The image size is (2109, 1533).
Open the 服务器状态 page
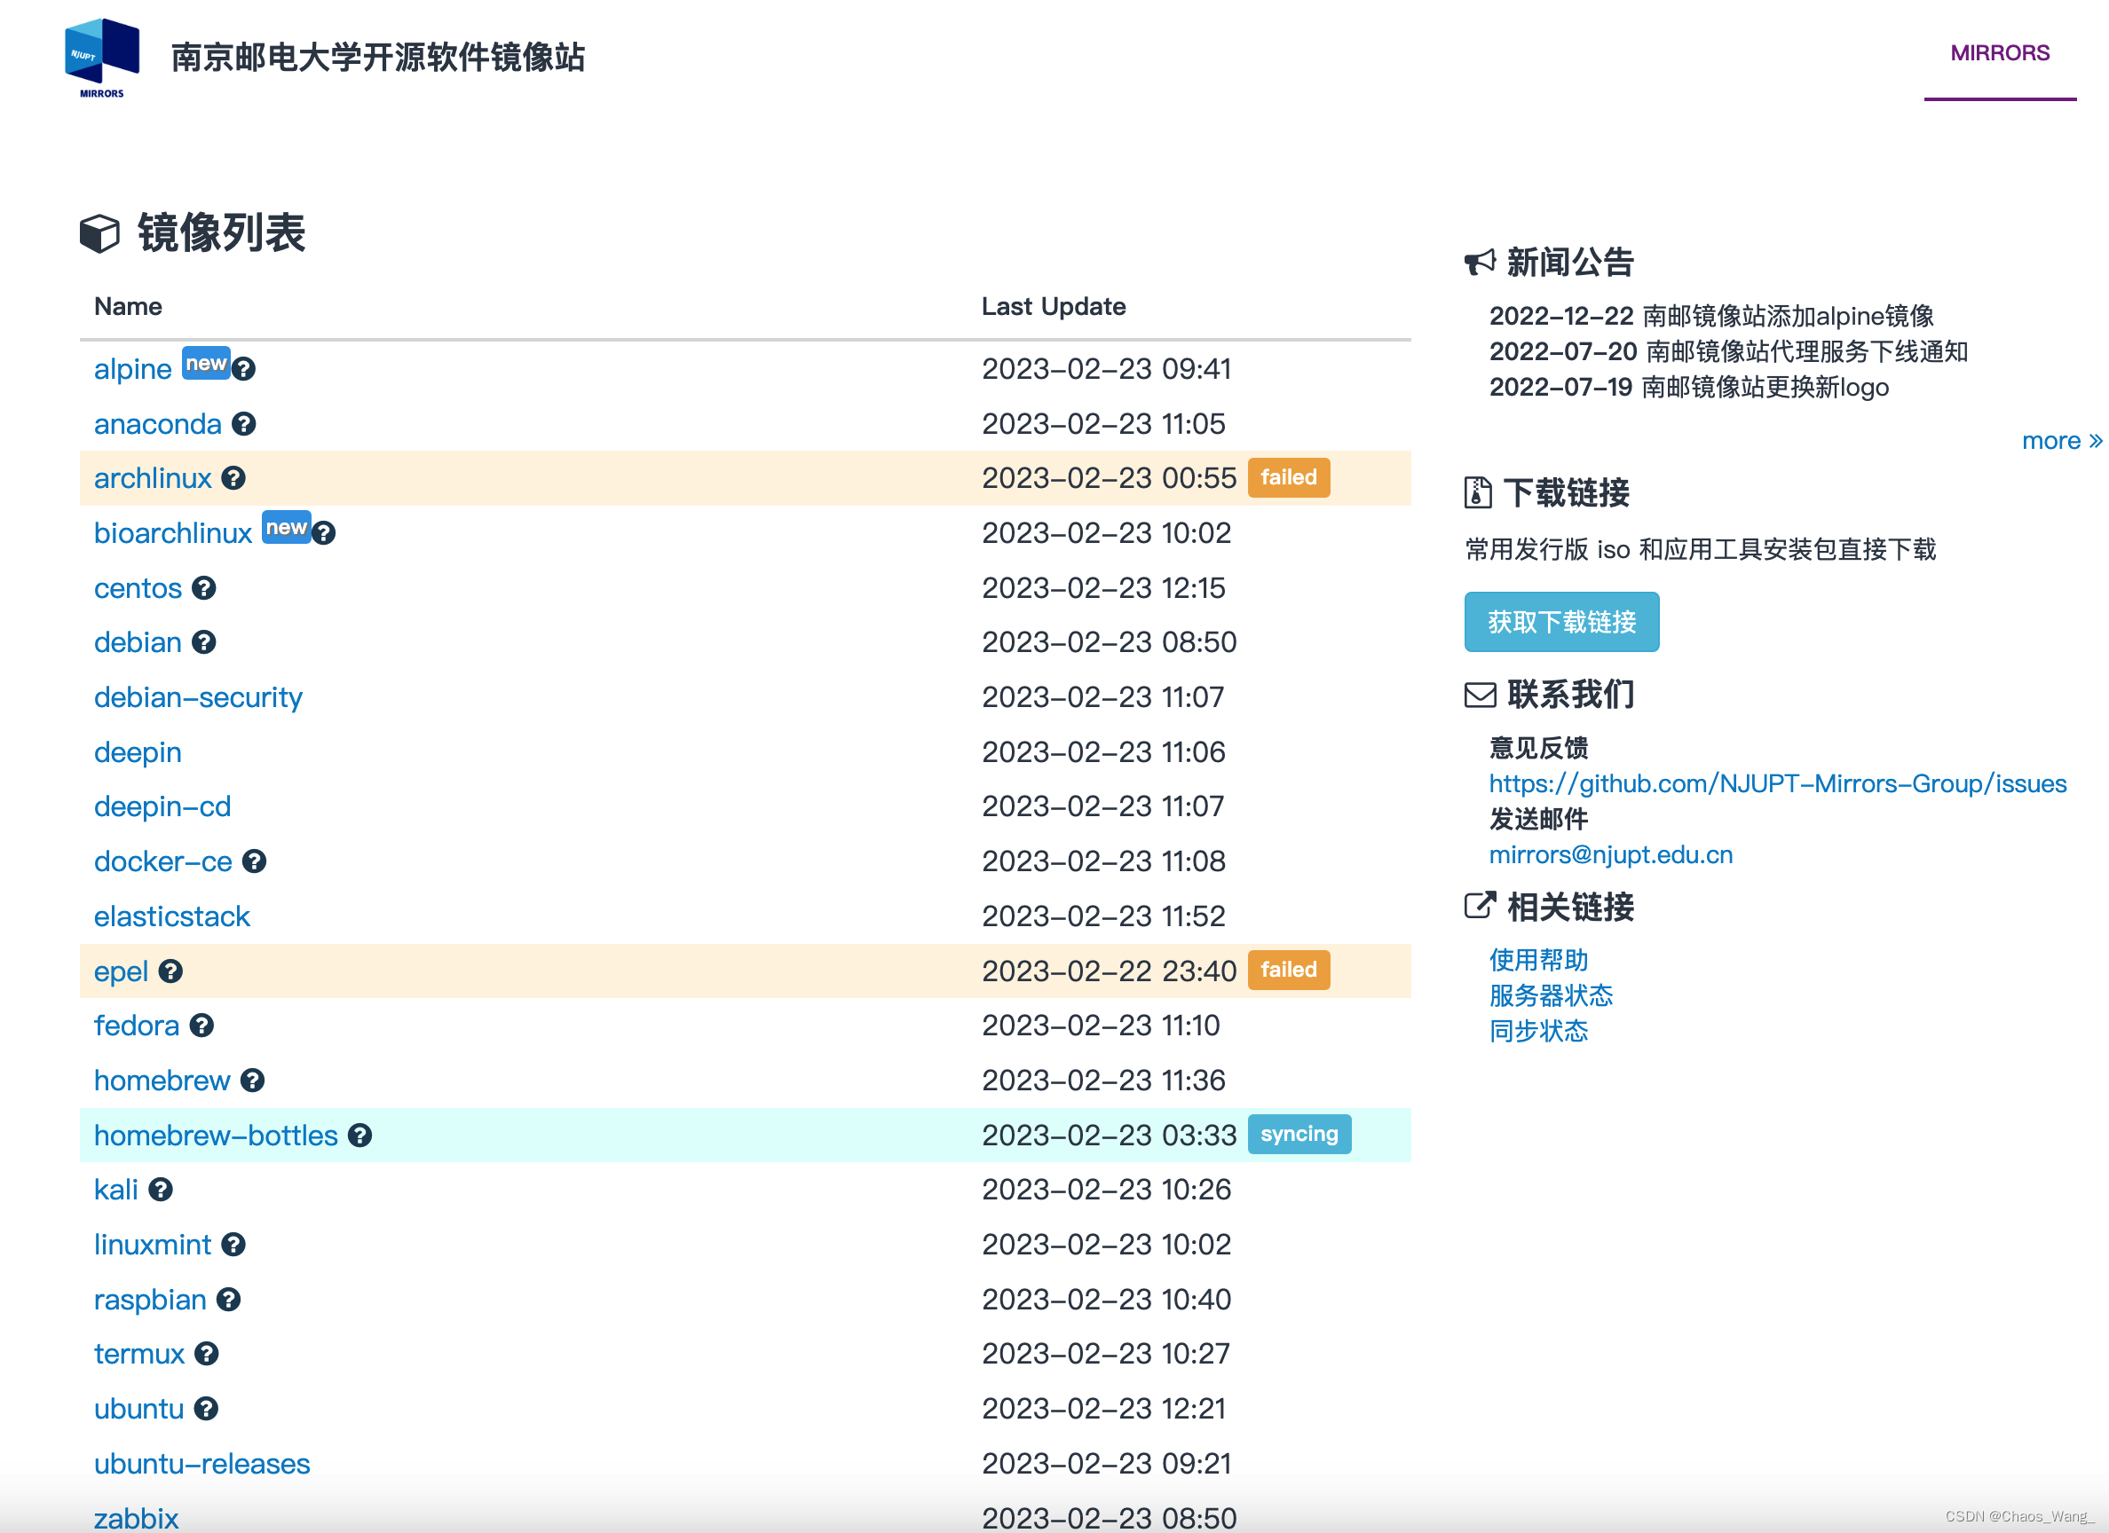pos(1550,995)
